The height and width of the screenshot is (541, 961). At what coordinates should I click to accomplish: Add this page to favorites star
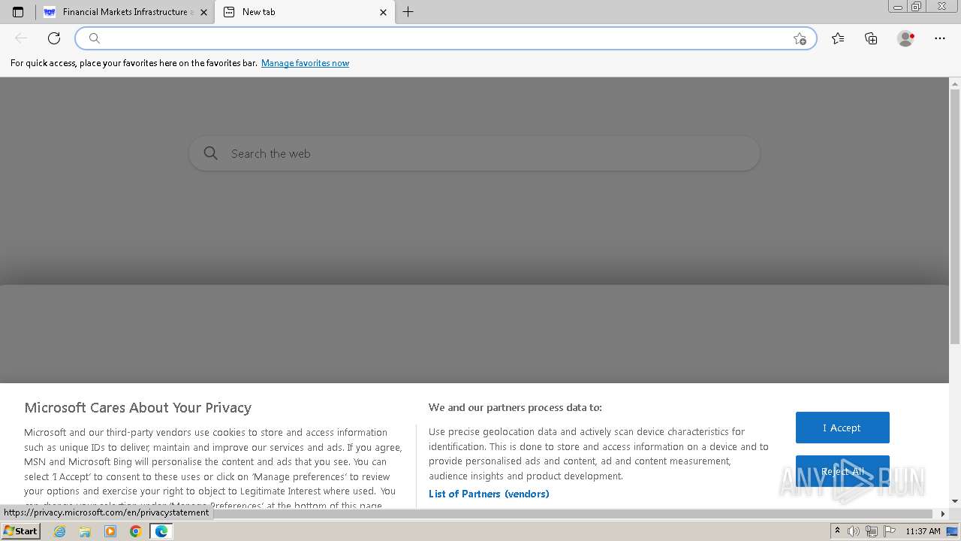click(800, 38)
